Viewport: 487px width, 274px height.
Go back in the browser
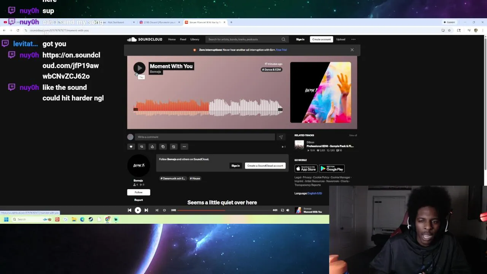coord(4,30)
